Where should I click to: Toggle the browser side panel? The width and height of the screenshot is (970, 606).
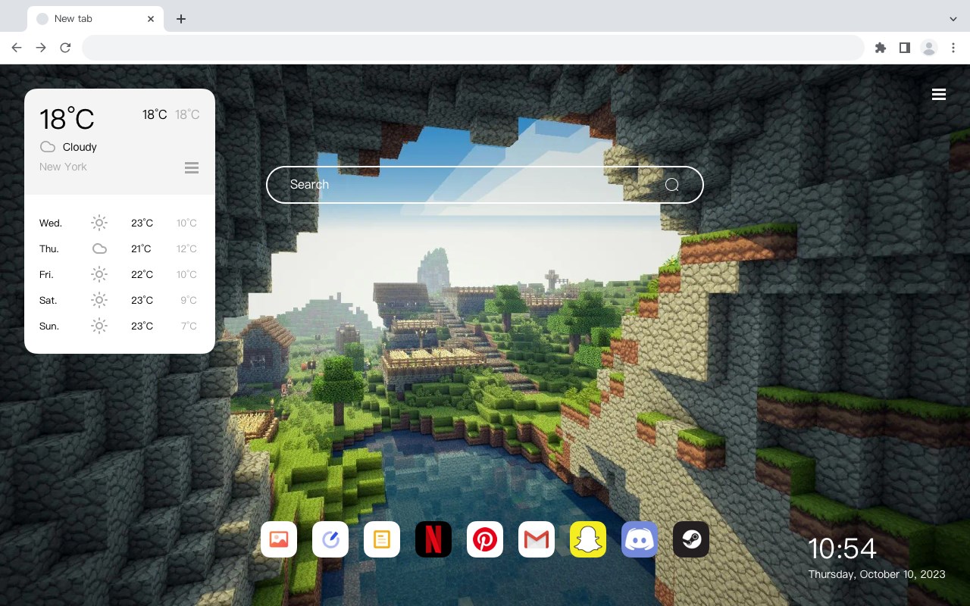pos(904,48)
